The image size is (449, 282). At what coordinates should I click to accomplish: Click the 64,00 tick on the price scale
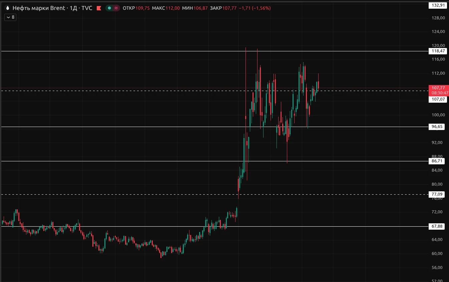point(437,239)
